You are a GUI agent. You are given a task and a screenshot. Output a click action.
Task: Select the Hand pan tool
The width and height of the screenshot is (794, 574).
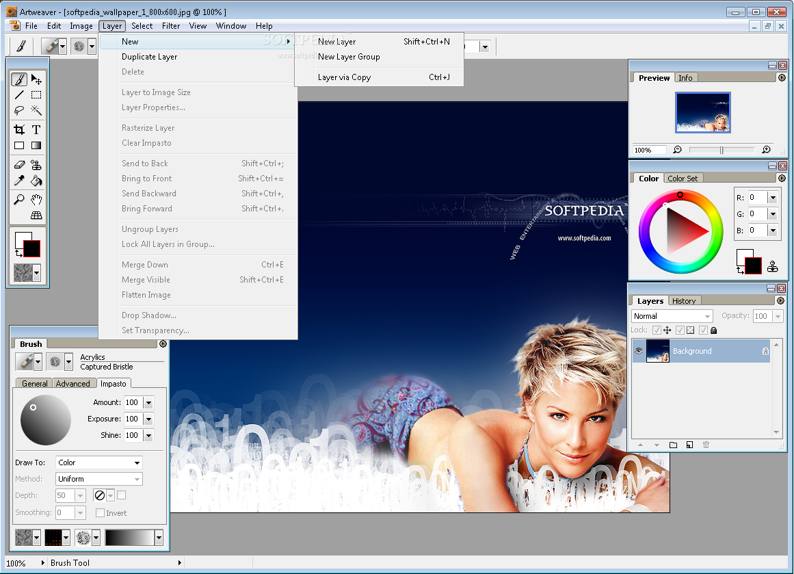[x=36, y=200]
